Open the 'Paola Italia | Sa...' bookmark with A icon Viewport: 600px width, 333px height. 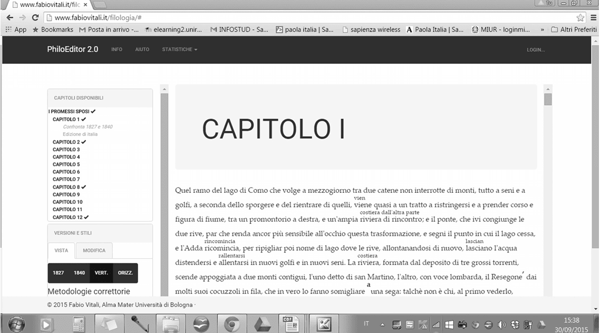click(435, 30)
